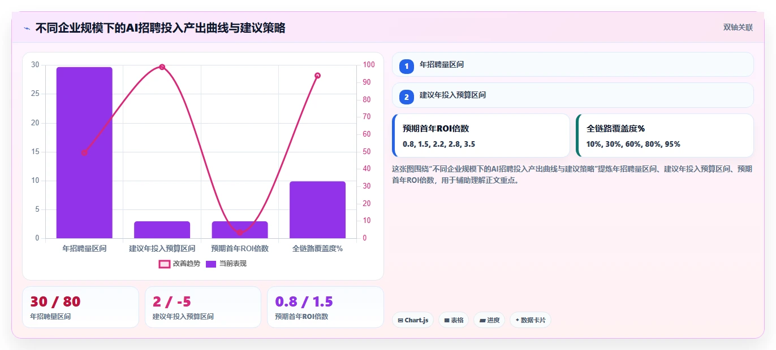This screenshot has height=350, width=776.
Task: Open the 预期首年ROI倍数 info card
Action: (481, 135)
